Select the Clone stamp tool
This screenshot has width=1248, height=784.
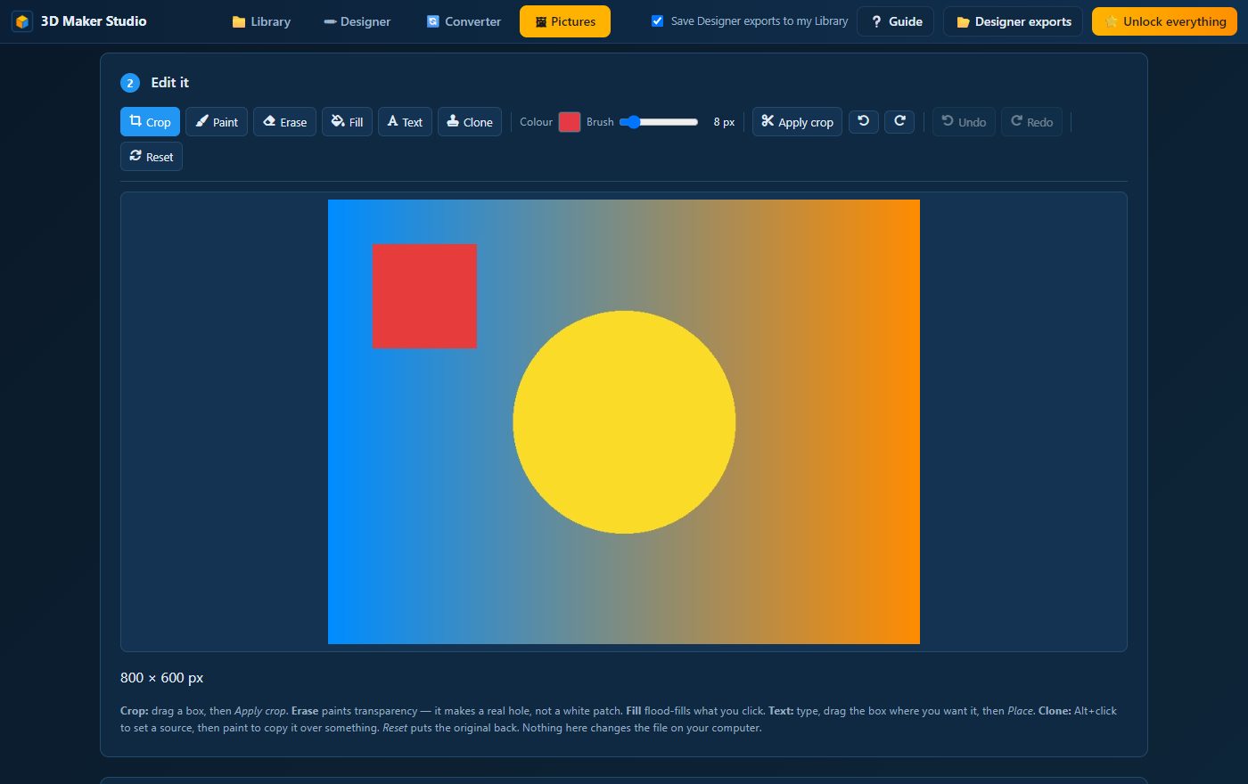[x=470, y=122]
